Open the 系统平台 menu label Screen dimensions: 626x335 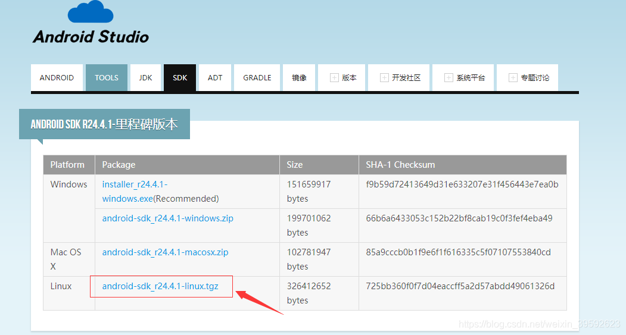pos(471,78)
